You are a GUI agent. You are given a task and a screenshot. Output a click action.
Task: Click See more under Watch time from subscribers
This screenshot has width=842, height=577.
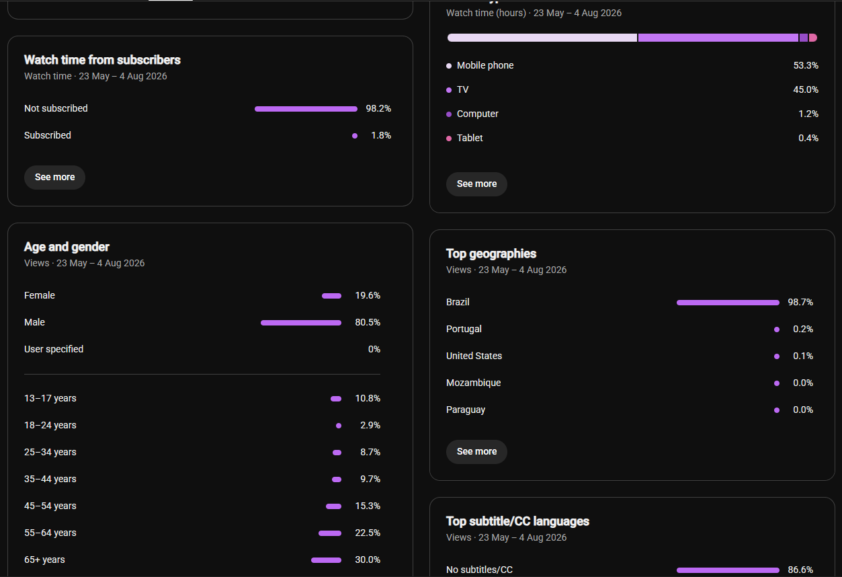54,178
